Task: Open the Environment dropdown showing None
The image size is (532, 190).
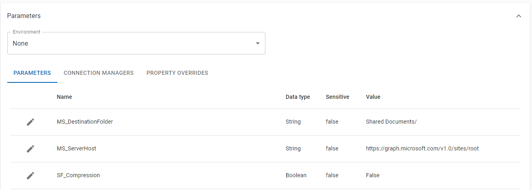Action: pyautogui.click(x=132, y=43)
